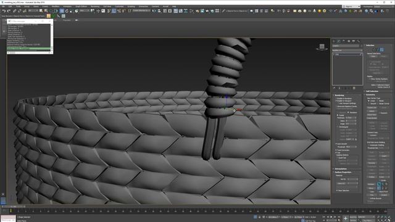Open the Graph Editors menu

[81, 6]
